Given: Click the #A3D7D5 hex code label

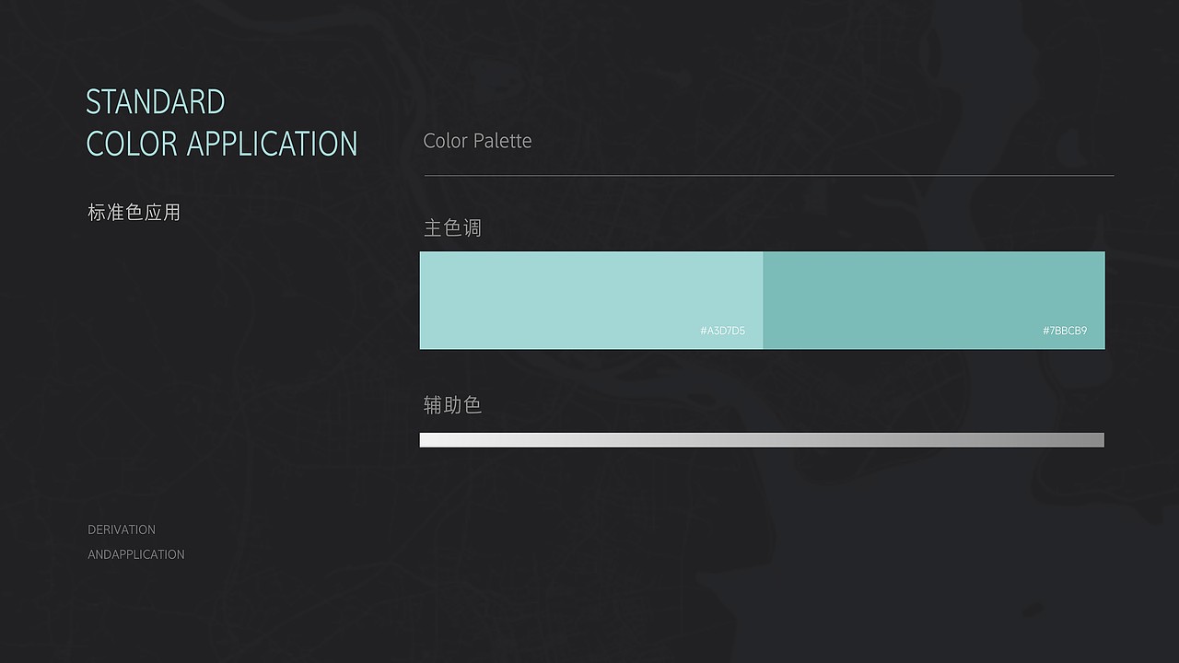Looking at the screenshot, I should tap(722, 331).
